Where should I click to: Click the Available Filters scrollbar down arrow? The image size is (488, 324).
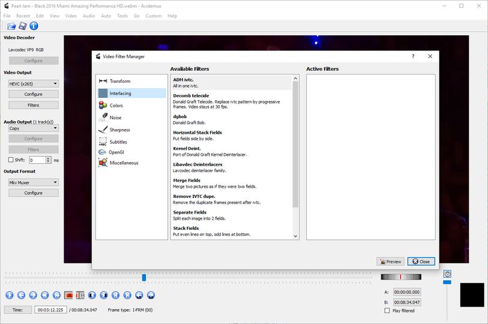295,236
